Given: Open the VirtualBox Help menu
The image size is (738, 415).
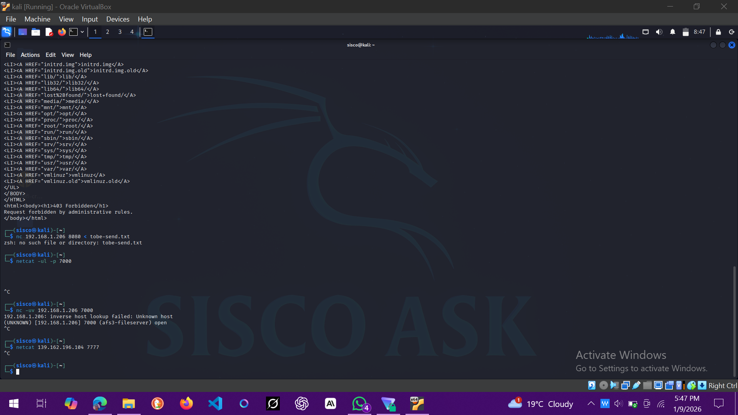Looking at the screenshot, I should [145, 19].
